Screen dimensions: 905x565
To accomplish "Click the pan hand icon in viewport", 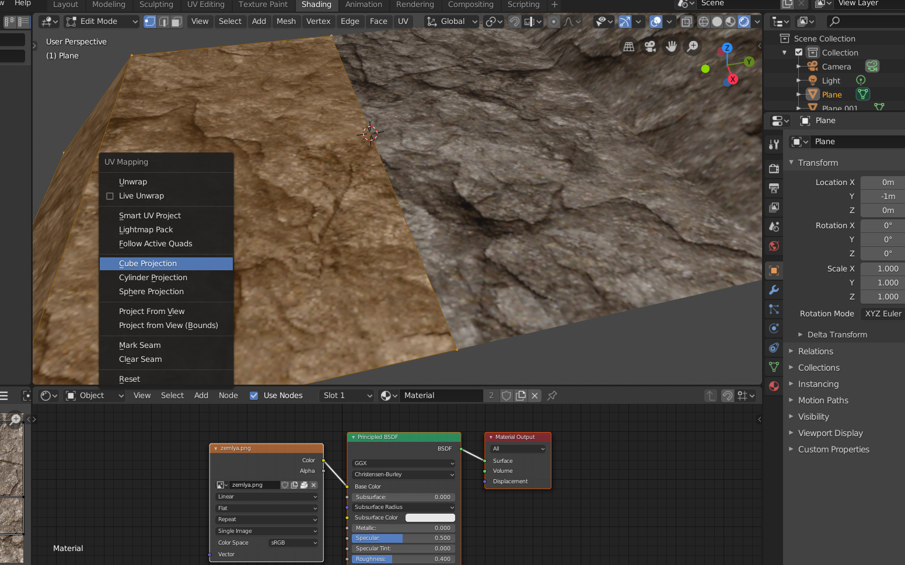I will [671, 47].
